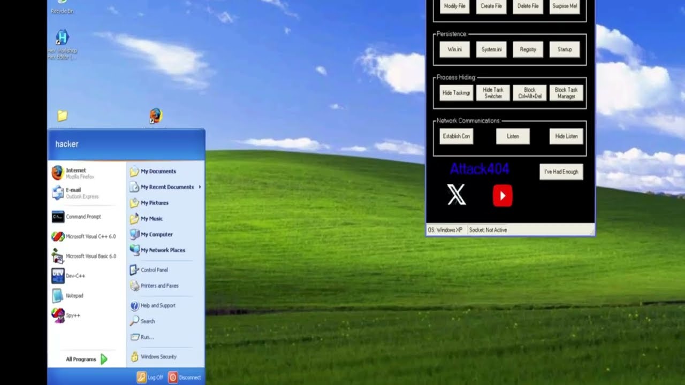Click the Startup persistence button
Screen dimensions: 685x385
565,49
